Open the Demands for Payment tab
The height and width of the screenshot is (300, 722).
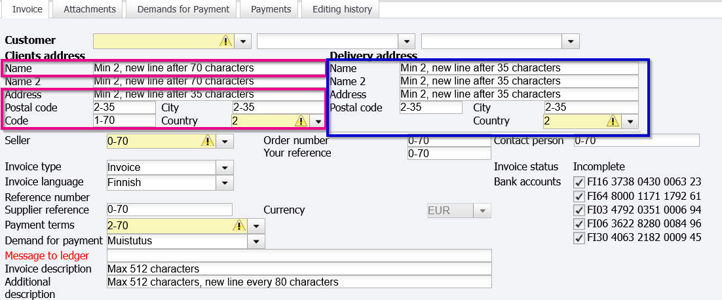[183, 9]
